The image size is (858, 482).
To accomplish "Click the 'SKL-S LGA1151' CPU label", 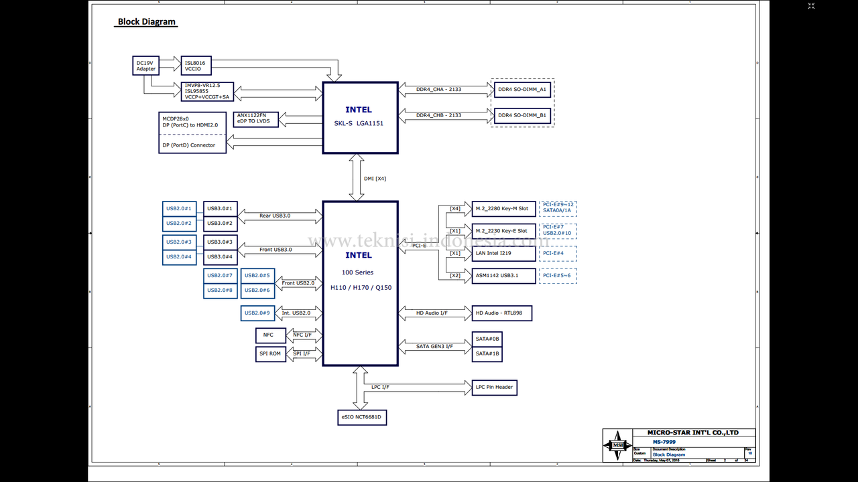I will click(359, 123).
